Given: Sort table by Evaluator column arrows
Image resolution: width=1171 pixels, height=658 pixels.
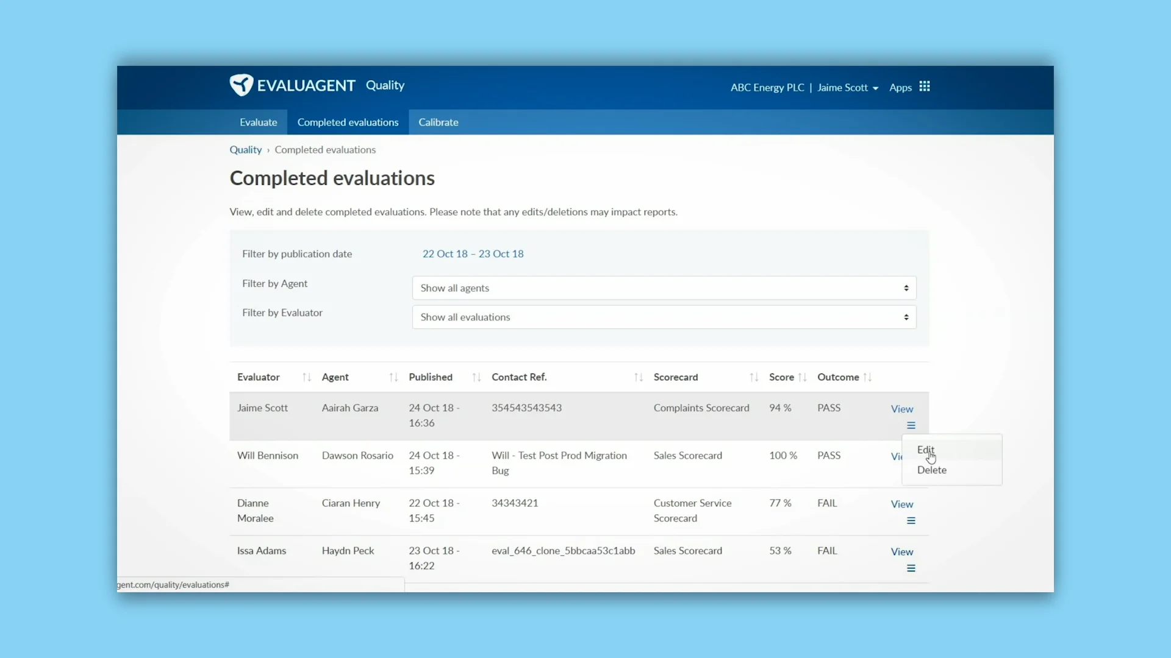Looking at the screenshot, I should point(307,378).
